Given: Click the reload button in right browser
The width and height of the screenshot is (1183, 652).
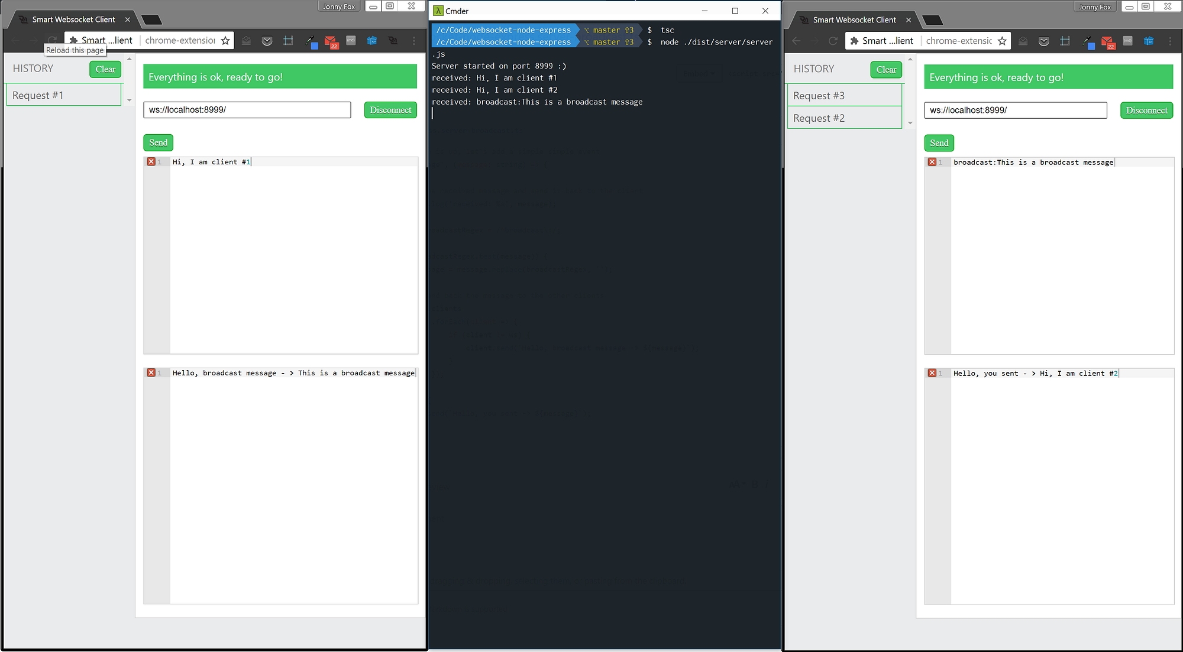Looking at the screenshot, I should point(833,41).
